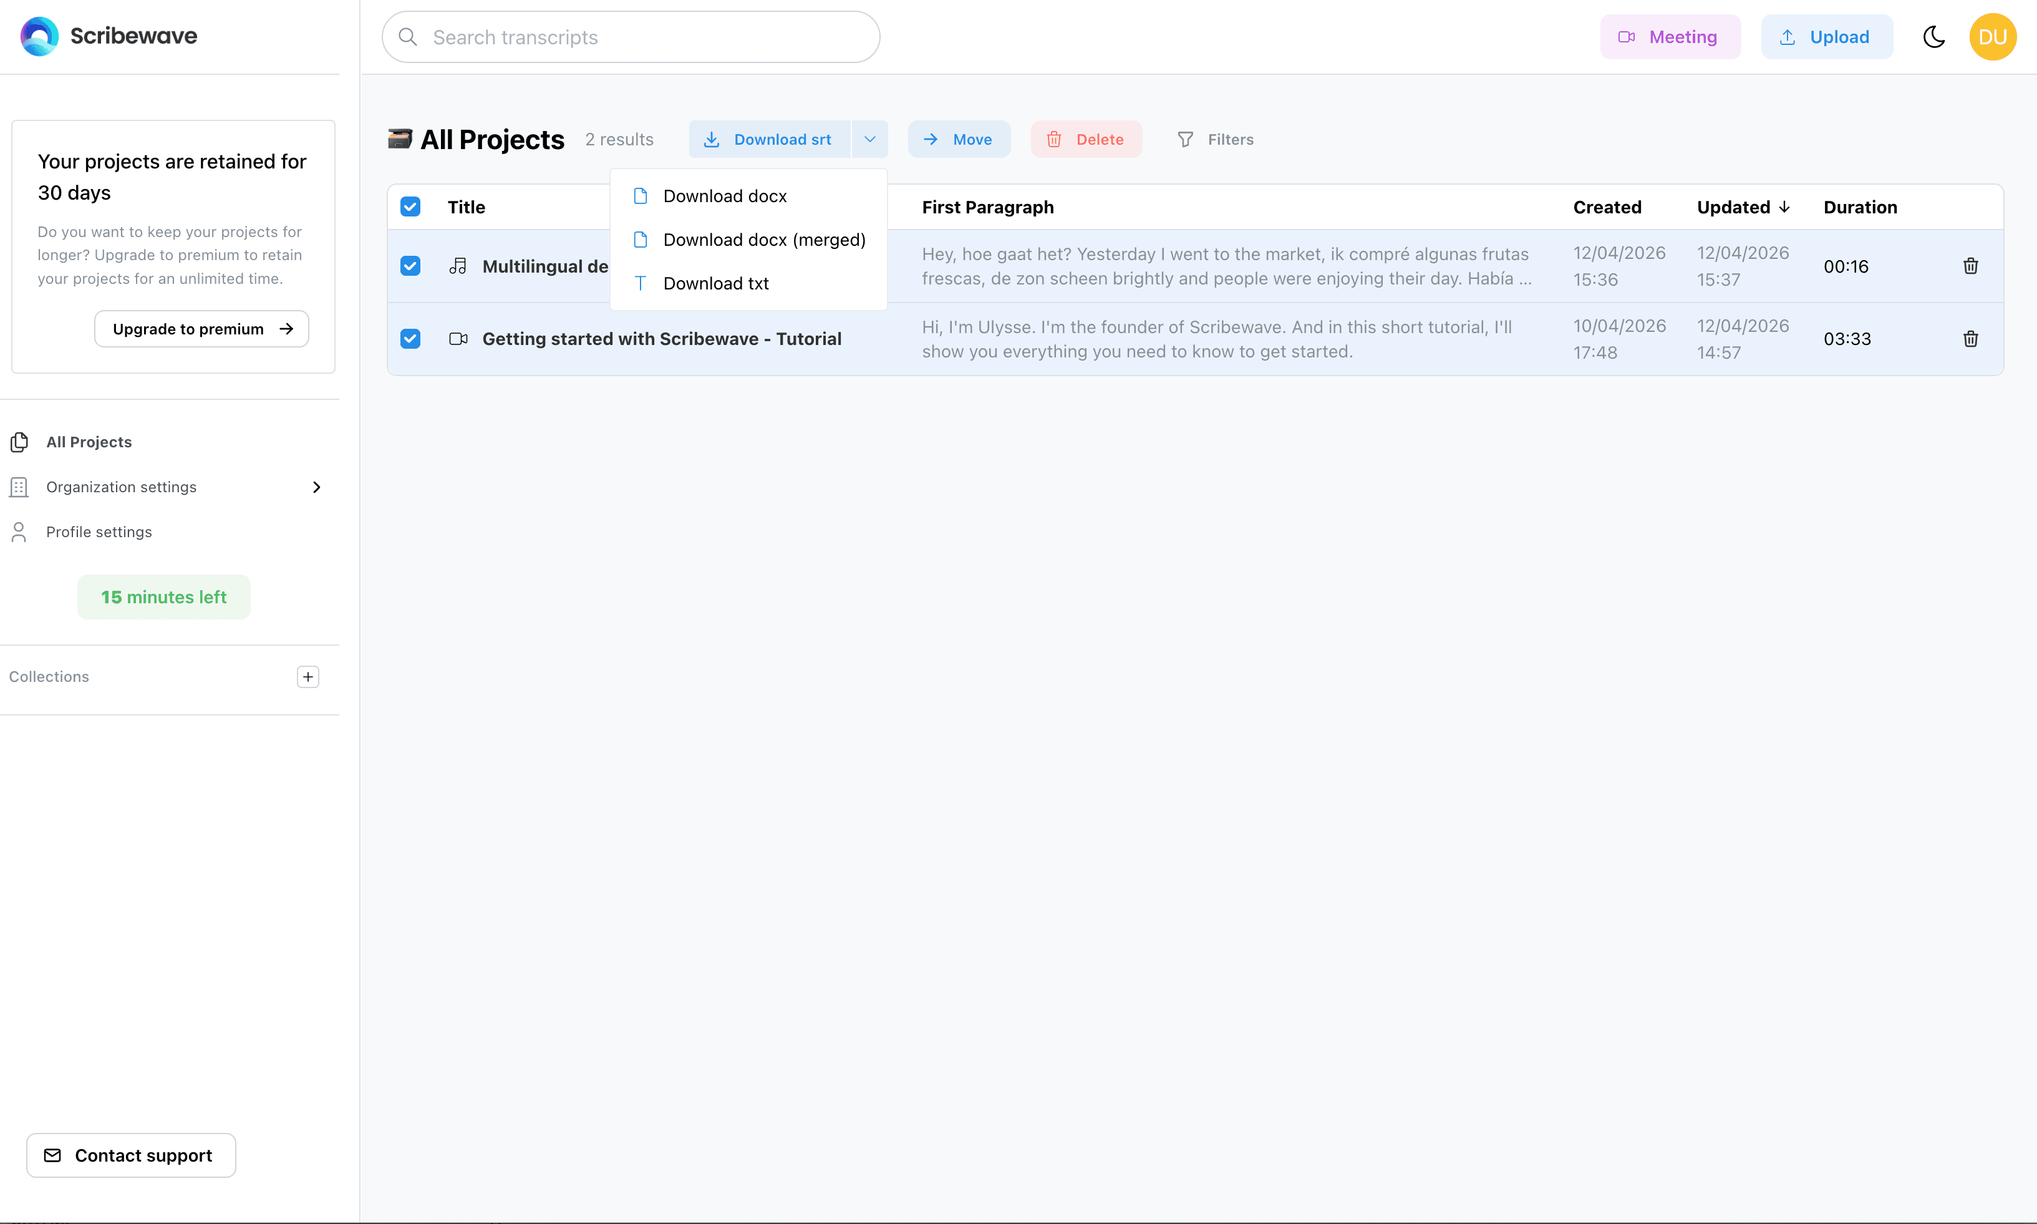Click the DU avatar icon
The height and width of the screenshot is (1224, 2037).
coord(1993,36)
